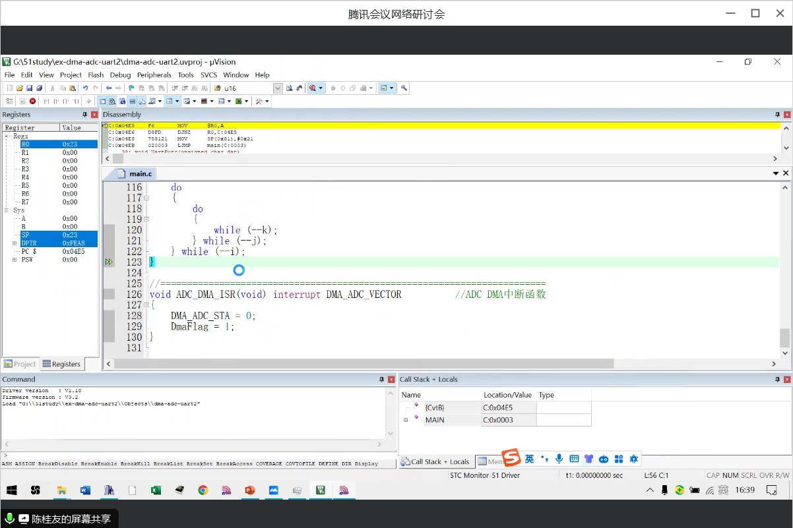Click the editor vertical scrollbar thumb
This screenshot has height=528, width=793.
point(784,337)
